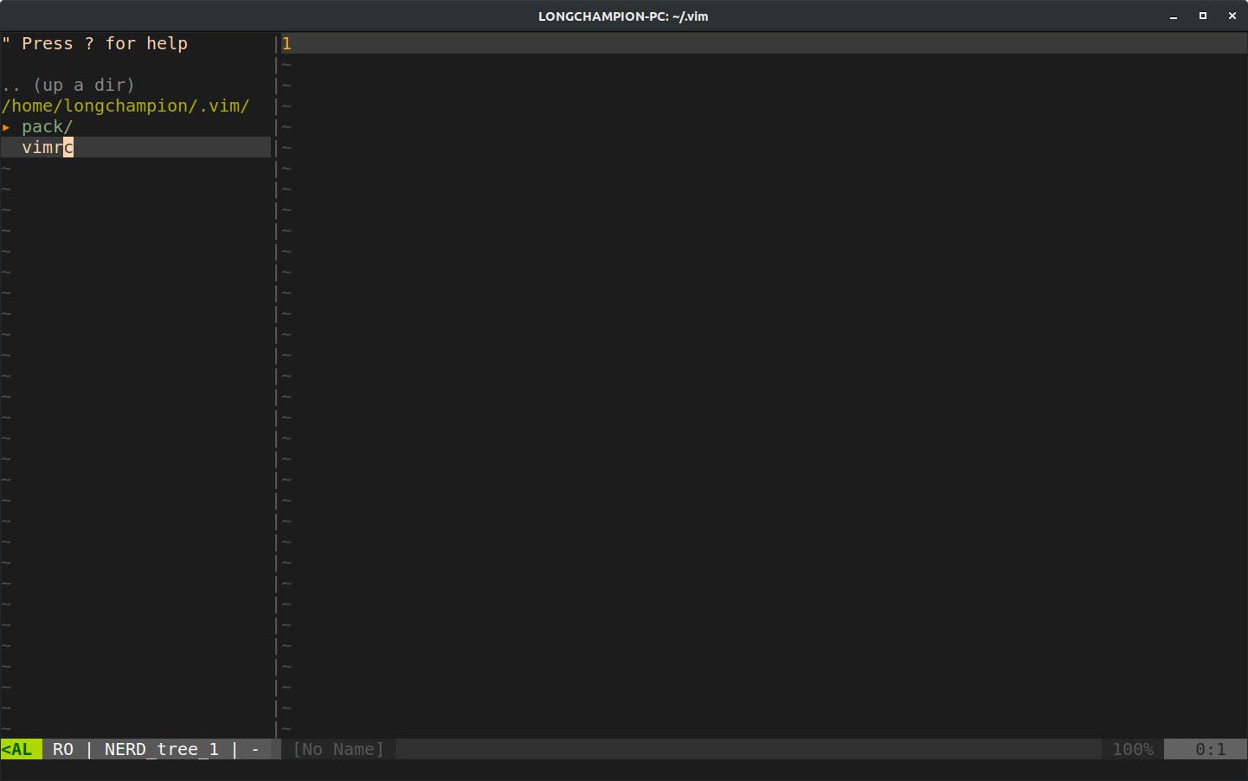1248x781 pixels.
Task: Click the NERD_tree_1 buffer name
Action: click(160, 749)
